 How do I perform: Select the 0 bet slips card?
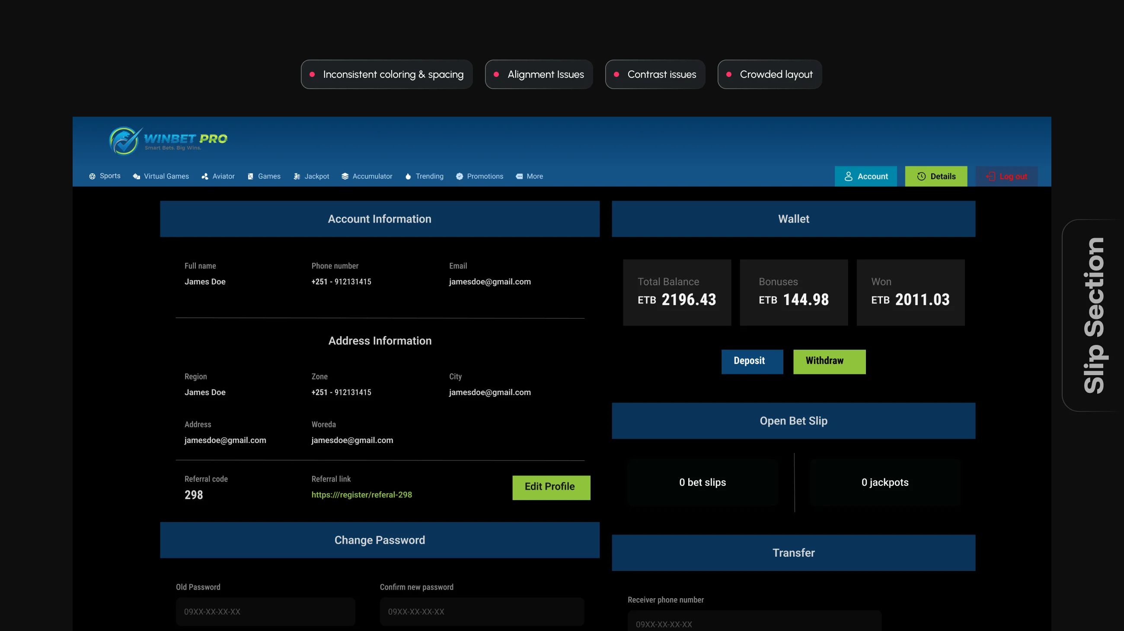pyautogui.click(x=702, y=482)
